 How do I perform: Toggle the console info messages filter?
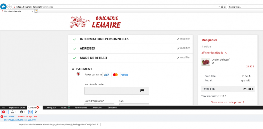[x=23, y=112]
